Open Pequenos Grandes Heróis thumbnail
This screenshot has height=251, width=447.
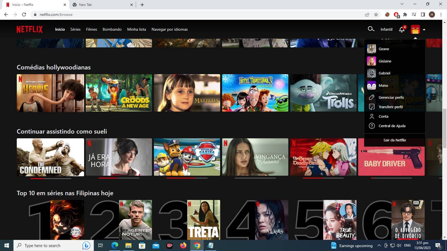click(50, 93)
